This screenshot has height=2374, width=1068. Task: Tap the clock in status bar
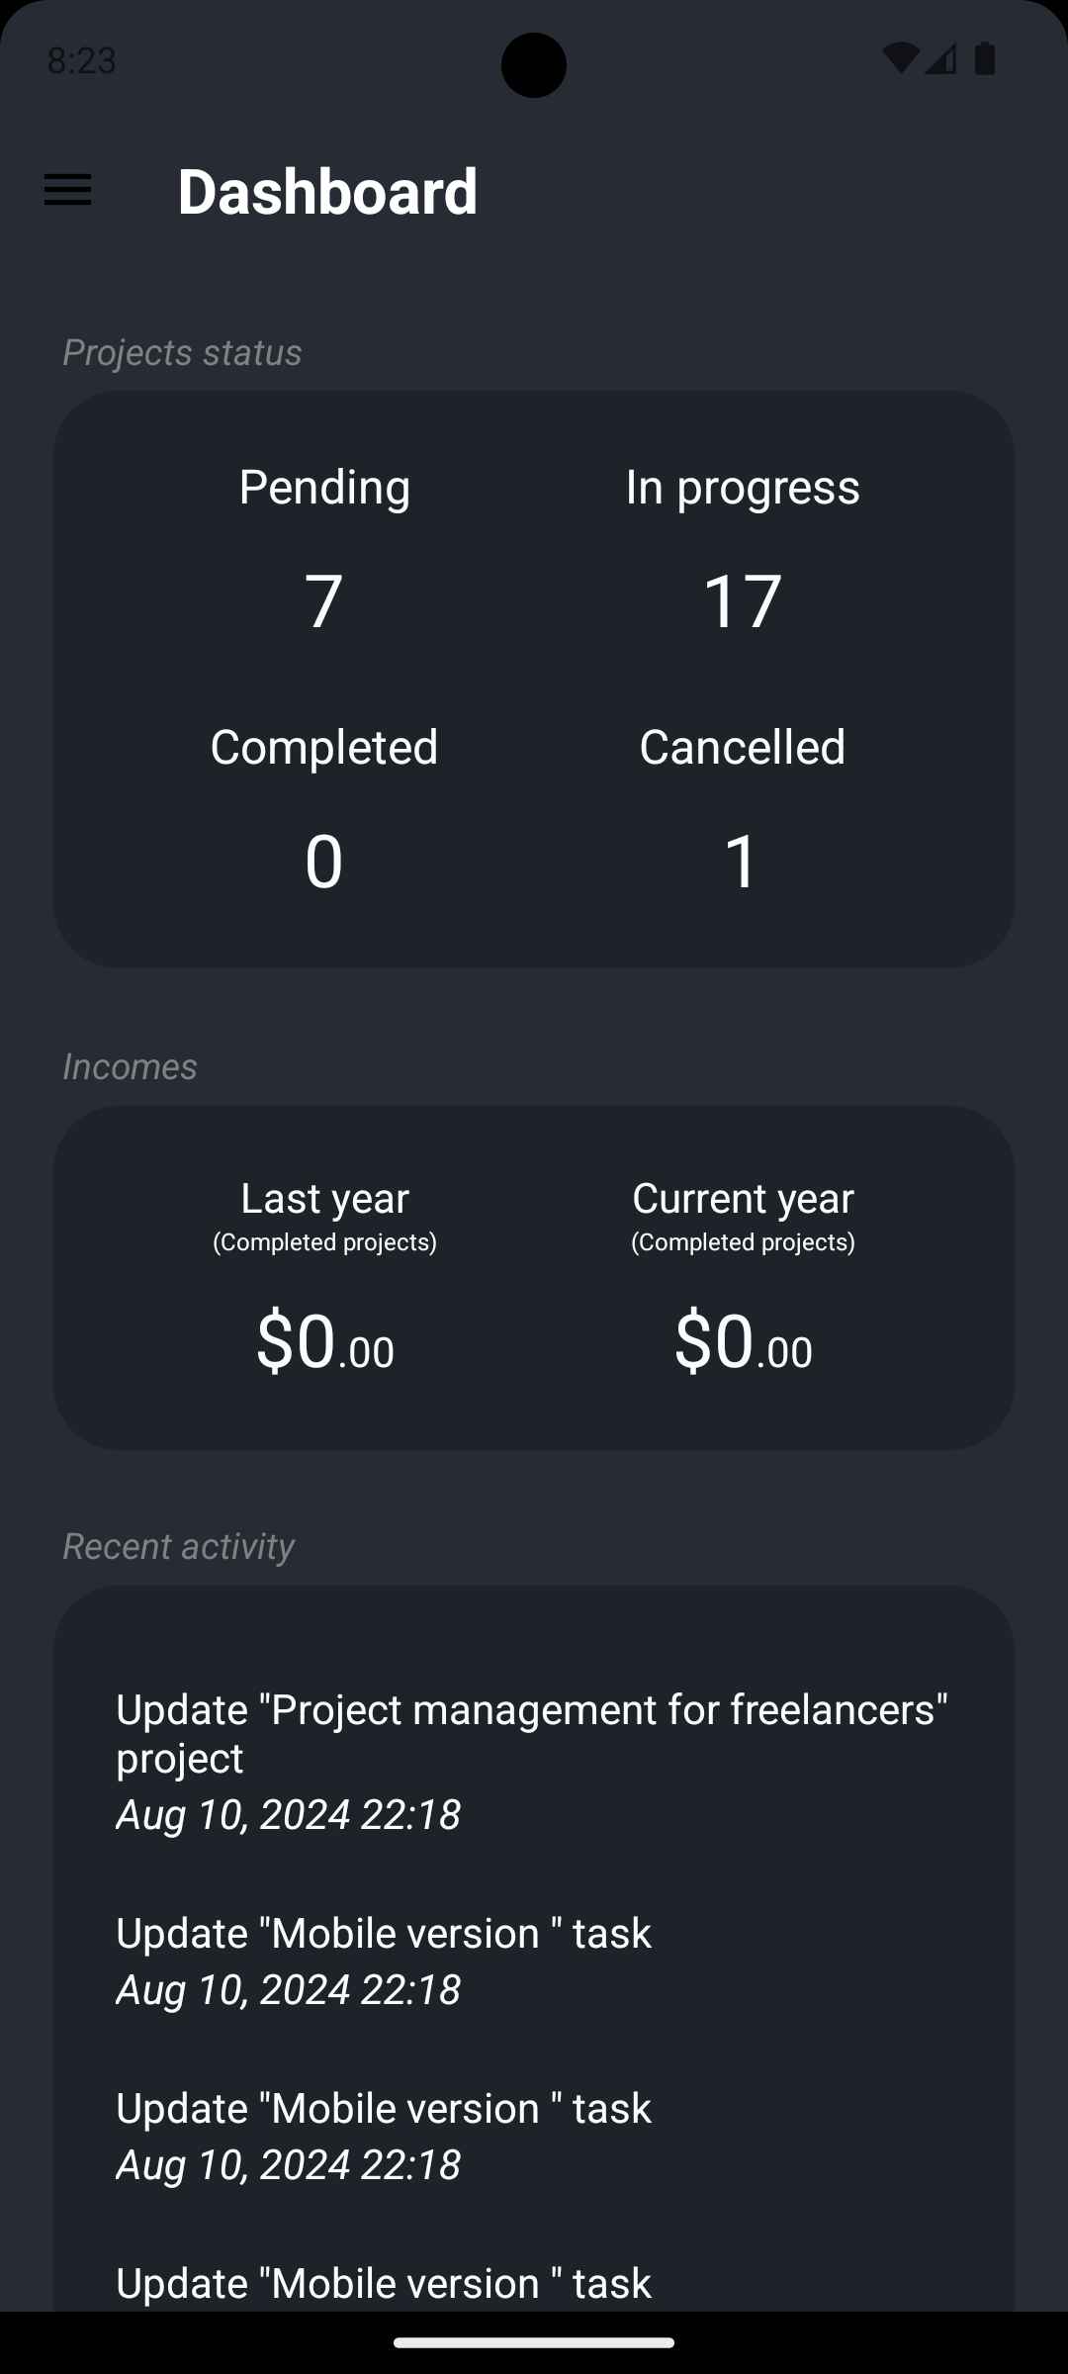82,60
